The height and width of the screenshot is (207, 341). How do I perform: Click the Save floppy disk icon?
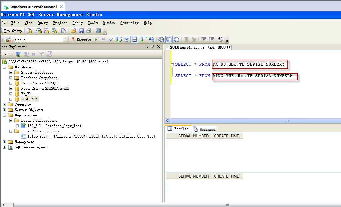pyautogui.click(x=81, y=31)
